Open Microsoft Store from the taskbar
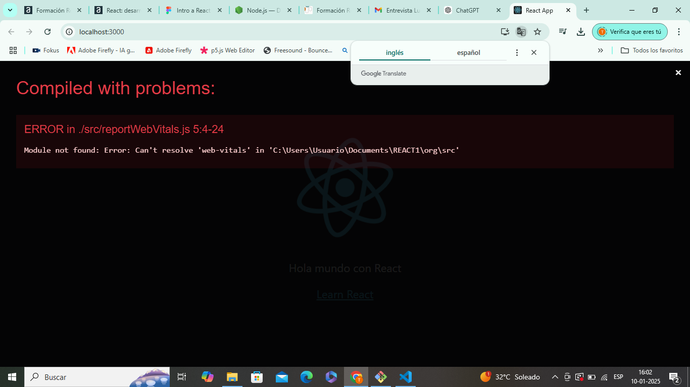Screen dimensions: 690x387 click(x=257, y=377)
